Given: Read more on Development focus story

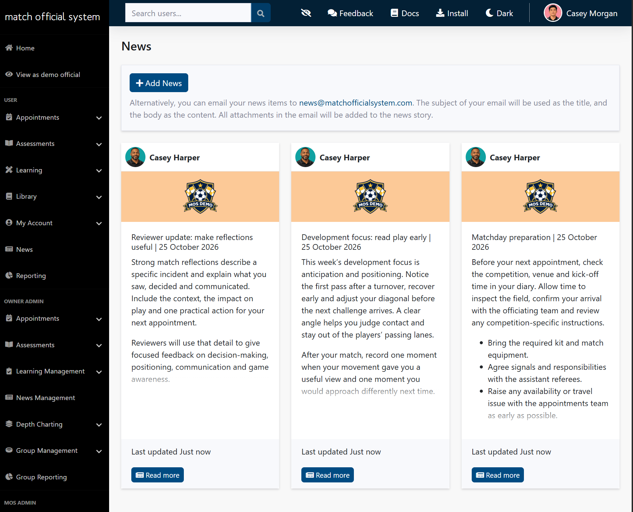Looking at the screenshot, I should (x=327, y=475).
